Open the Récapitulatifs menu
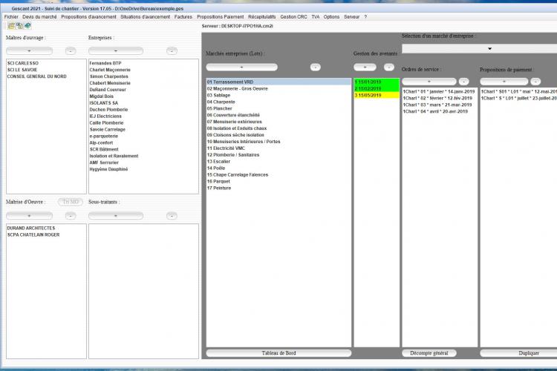 point(262,16)
